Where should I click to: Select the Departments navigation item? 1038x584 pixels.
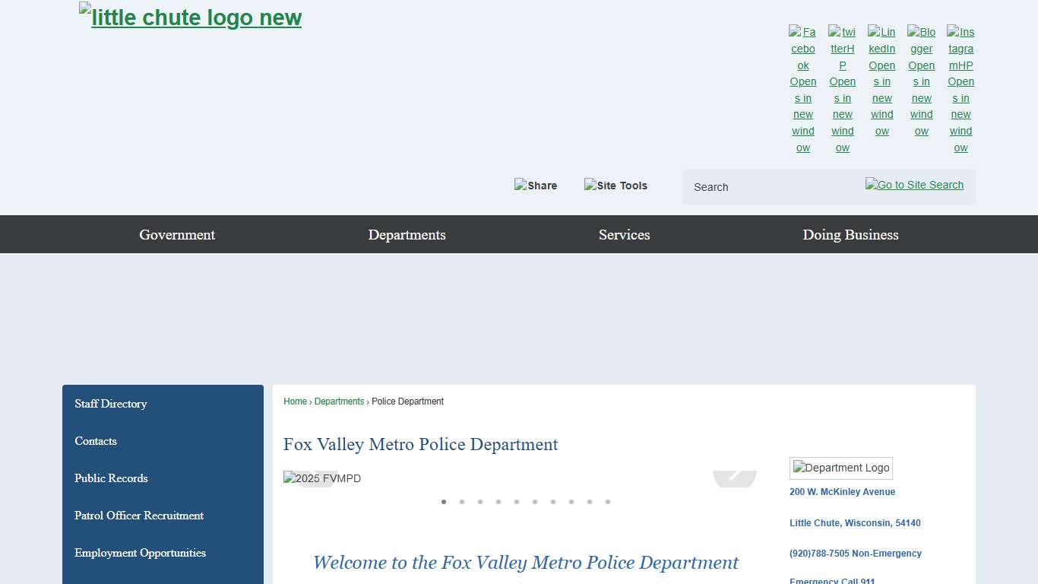tap(407, 234)
